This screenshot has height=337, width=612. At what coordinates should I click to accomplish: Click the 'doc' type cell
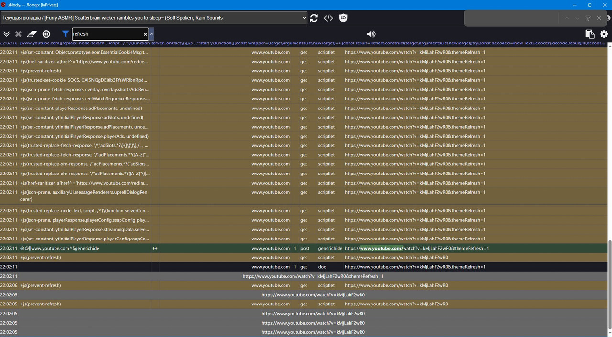322,267
